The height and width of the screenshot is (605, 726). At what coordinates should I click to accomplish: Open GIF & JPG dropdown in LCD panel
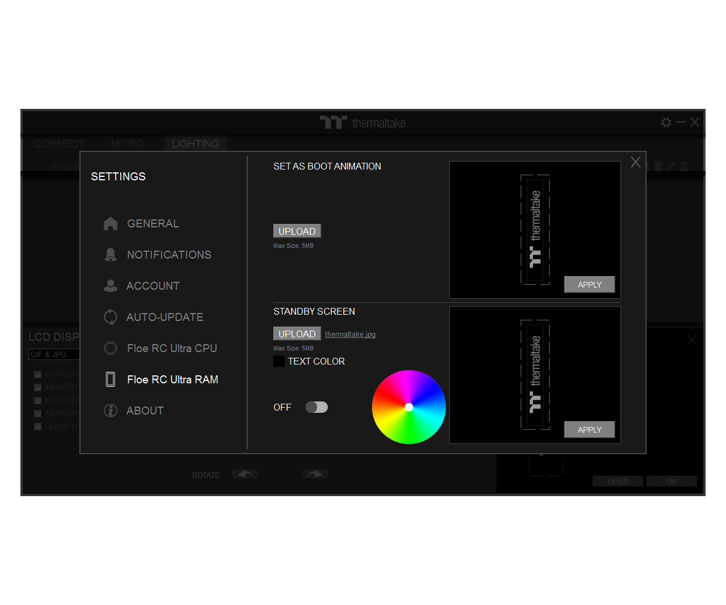coord(54,354)
